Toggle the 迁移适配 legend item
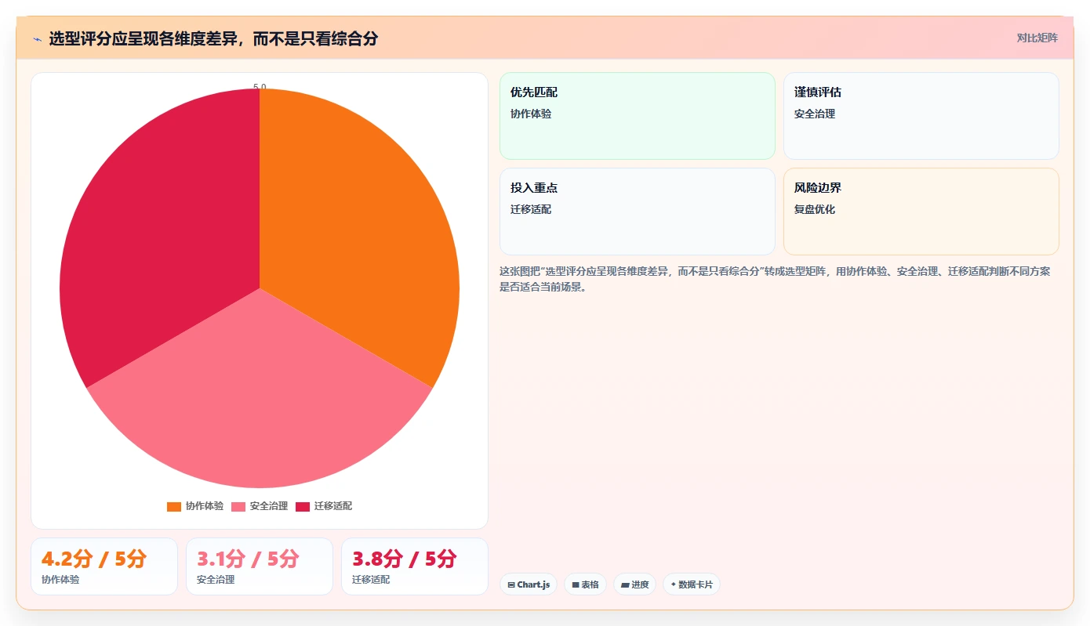 pos(324,506)
